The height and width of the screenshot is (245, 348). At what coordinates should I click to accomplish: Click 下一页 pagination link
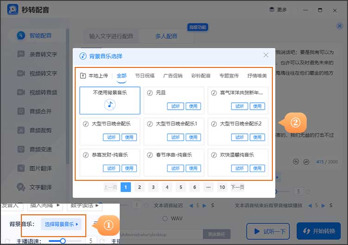[x=238, y=187]
